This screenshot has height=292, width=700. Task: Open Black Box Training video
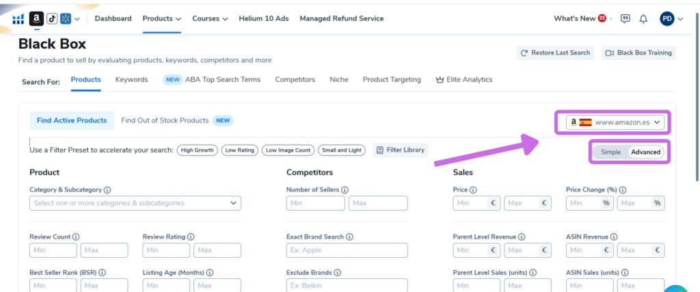click(x=638, y=53)
